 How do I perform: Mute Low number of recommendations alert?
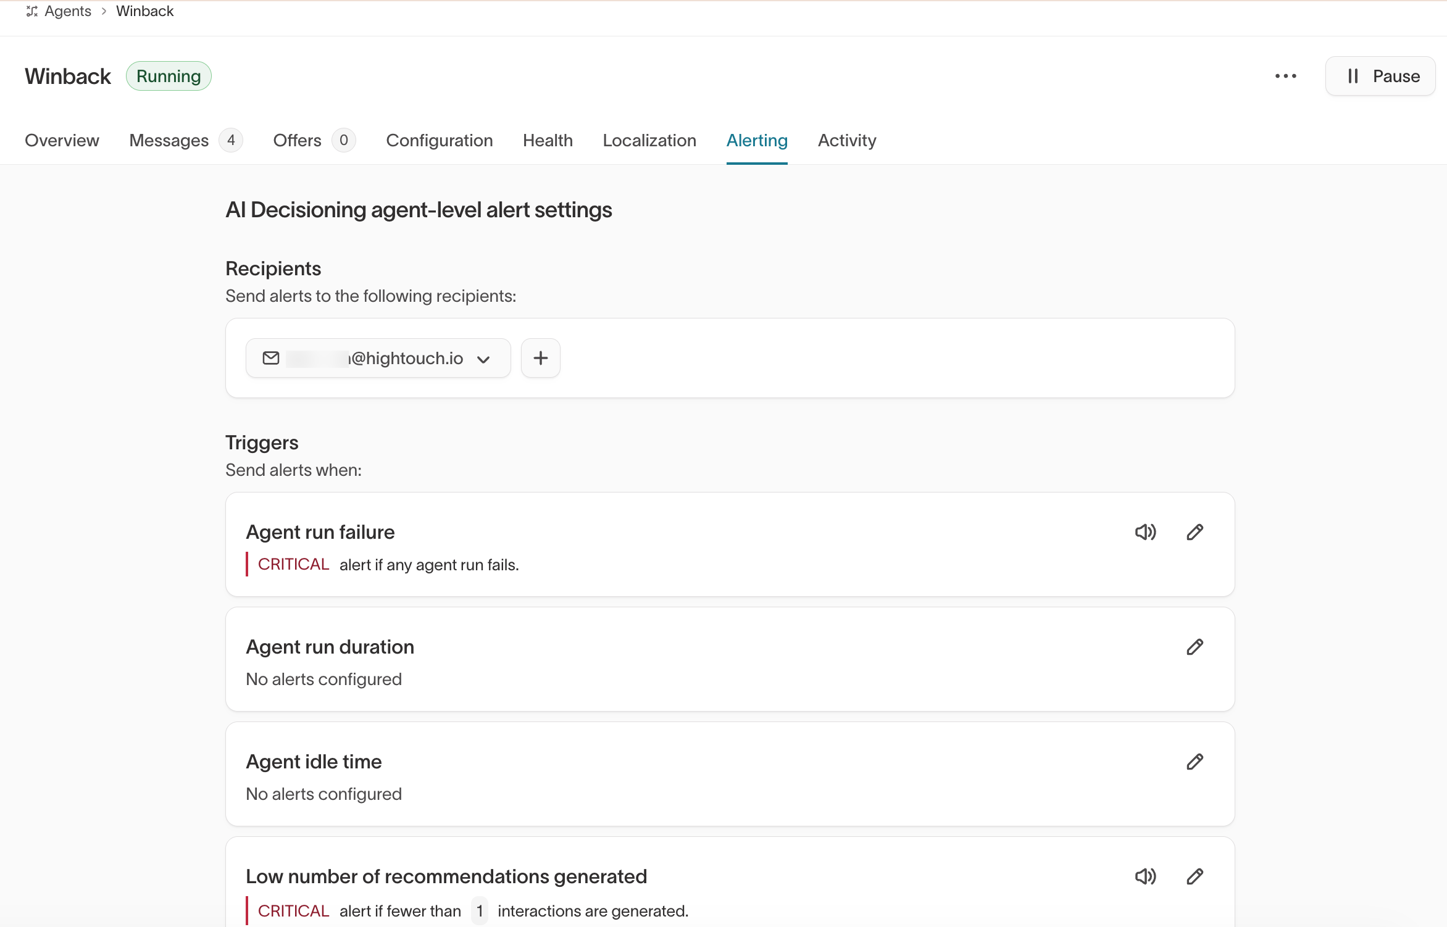coord(1145,876)
